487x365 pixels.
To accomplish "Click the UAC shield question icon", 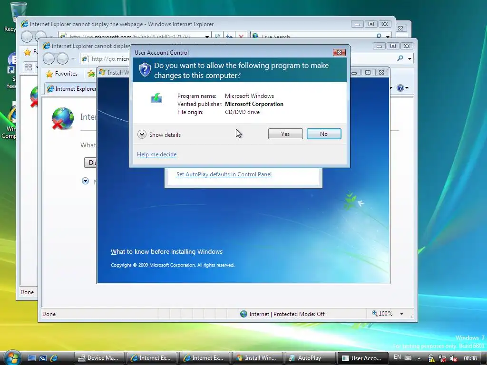I will click(x=145, y=69).
